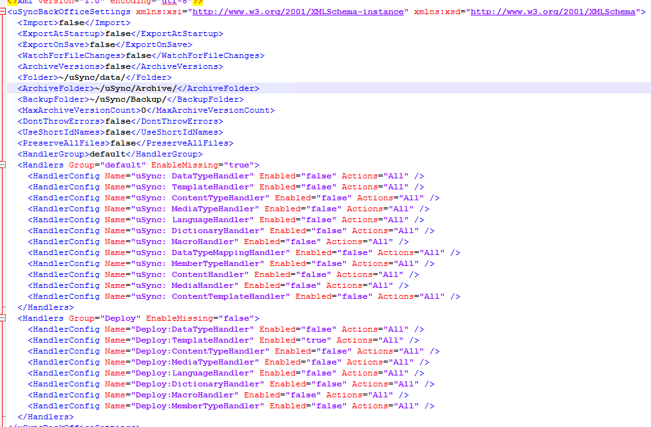Click the Deploy:DataTypeHandler config line

pyautogui.click(x=226, y=329)
